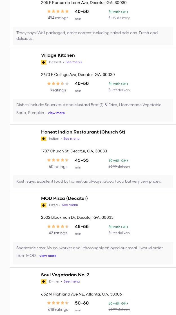Click Village Kitchen star rating
176x315 pixels.
pos(58,84)
